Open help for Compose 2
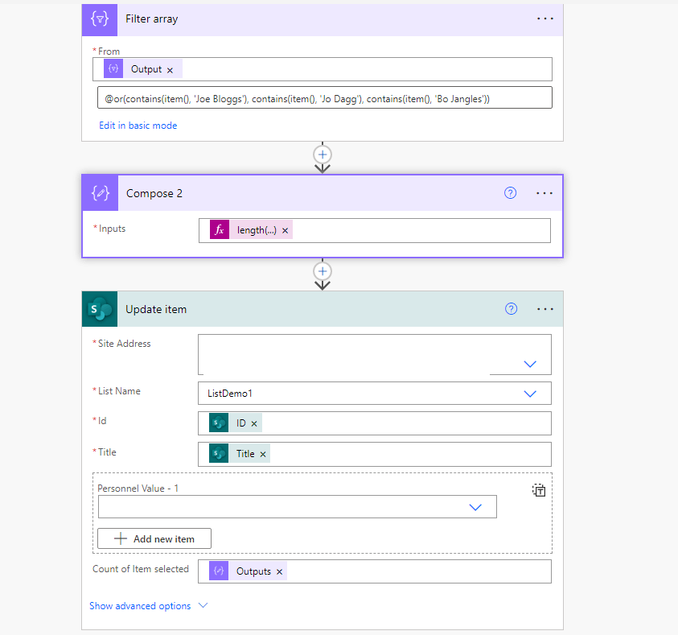 (x=510, y=193)
